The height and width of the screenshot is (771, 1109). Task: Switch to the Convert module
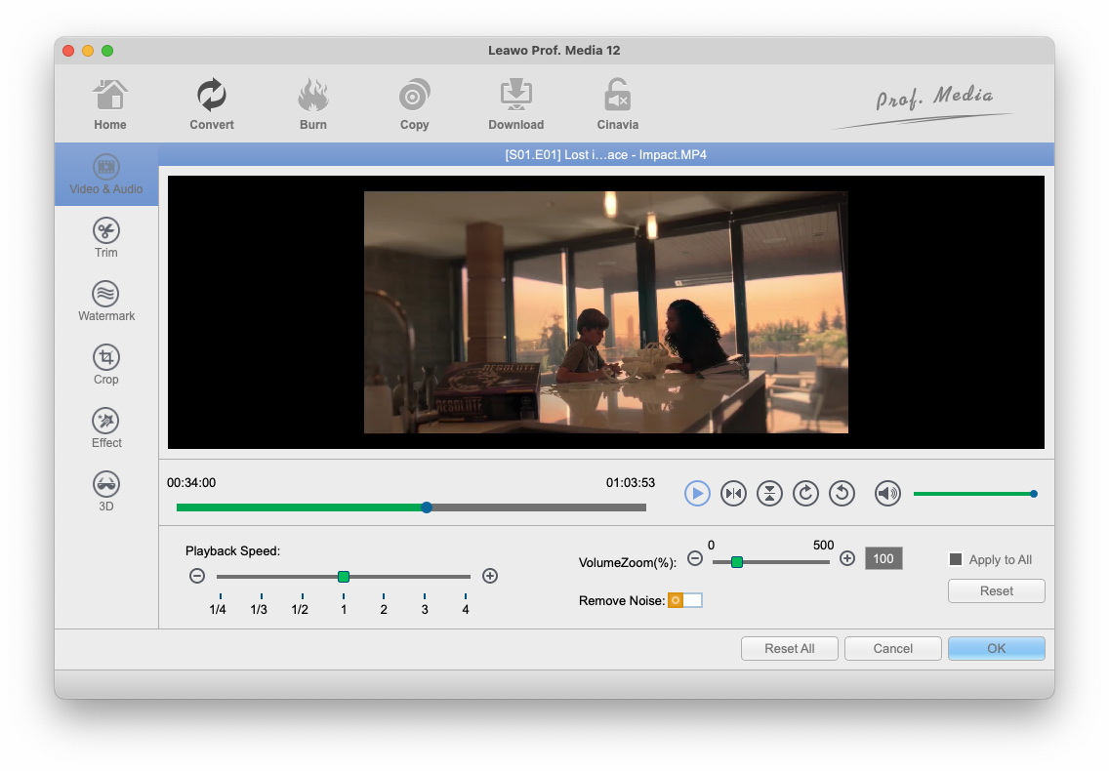(211, 105)
